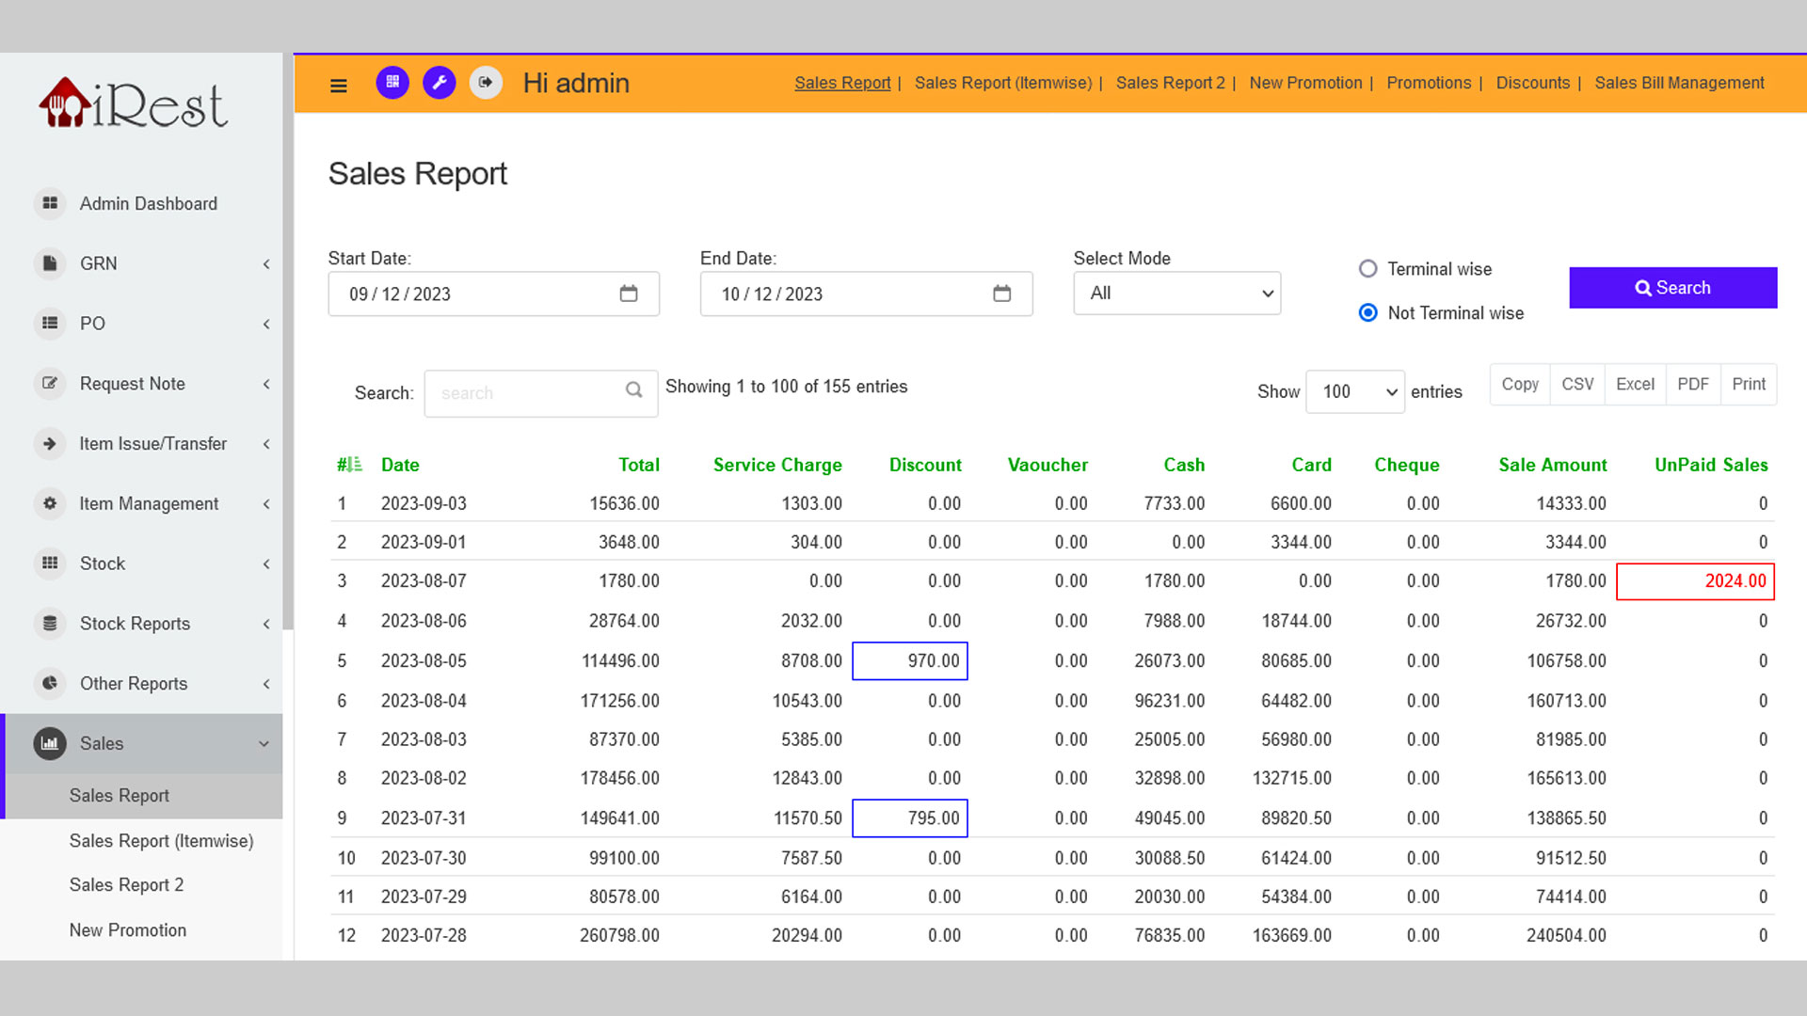
Task: Click the purple grid icon in header
Action: tap(392, 83)
